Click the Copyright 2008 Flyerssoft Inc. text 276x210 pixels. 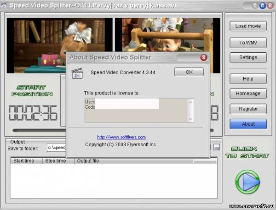point(121,144)
